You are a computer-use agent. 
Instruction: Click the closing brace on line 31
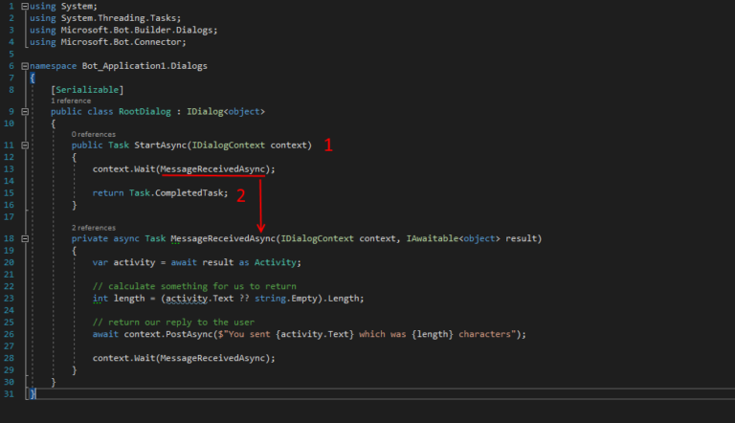33,393
